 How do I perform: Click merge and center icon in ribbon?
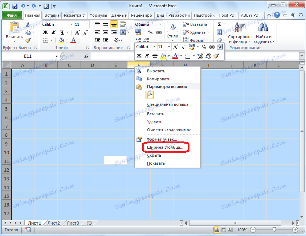(123, 32)
